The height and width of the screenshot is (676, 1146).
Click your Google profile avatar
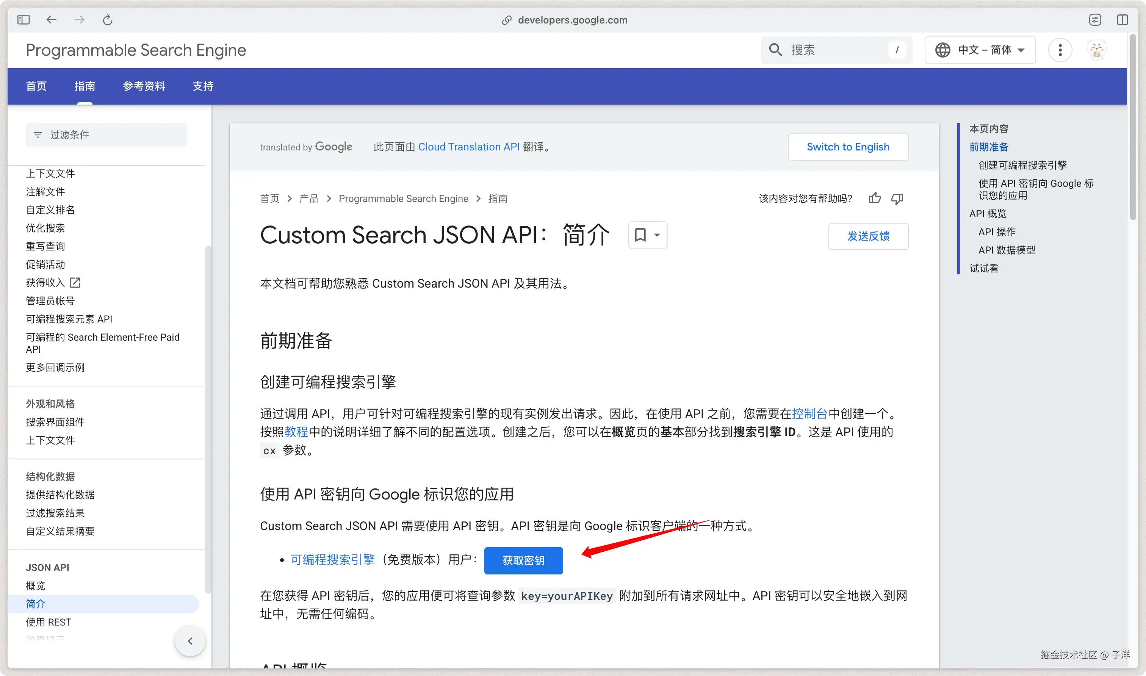[1097, 50]
